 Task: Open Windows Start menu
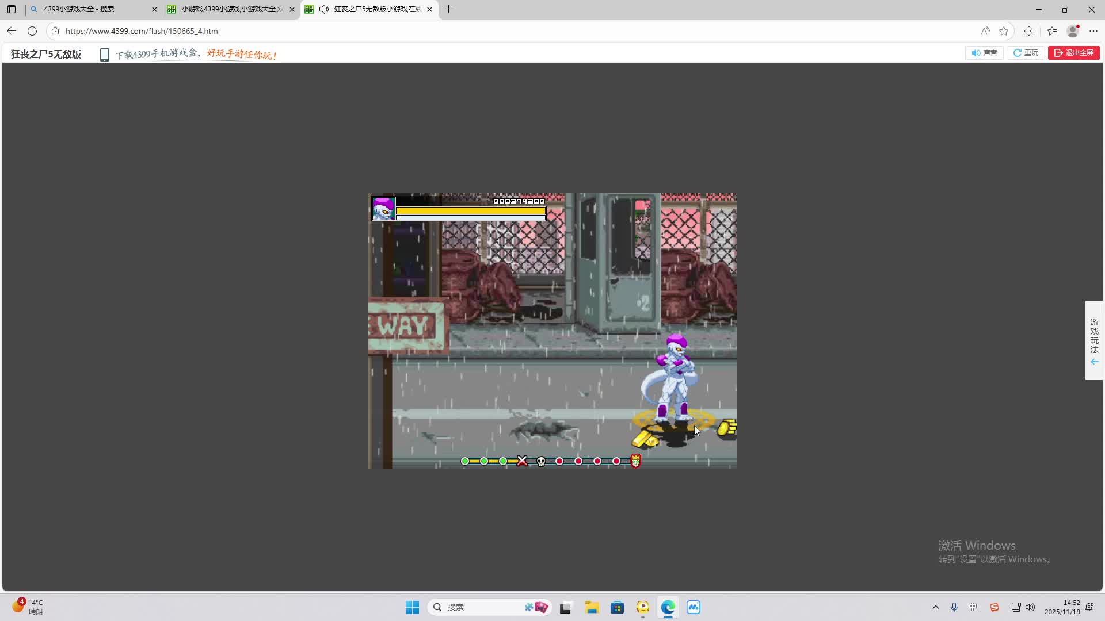(x=412, y=607)
